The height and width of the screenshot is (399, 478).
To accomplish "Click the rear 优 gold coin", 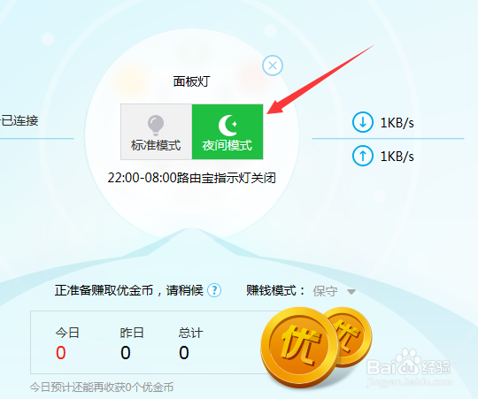I will (x=355, y=335).
